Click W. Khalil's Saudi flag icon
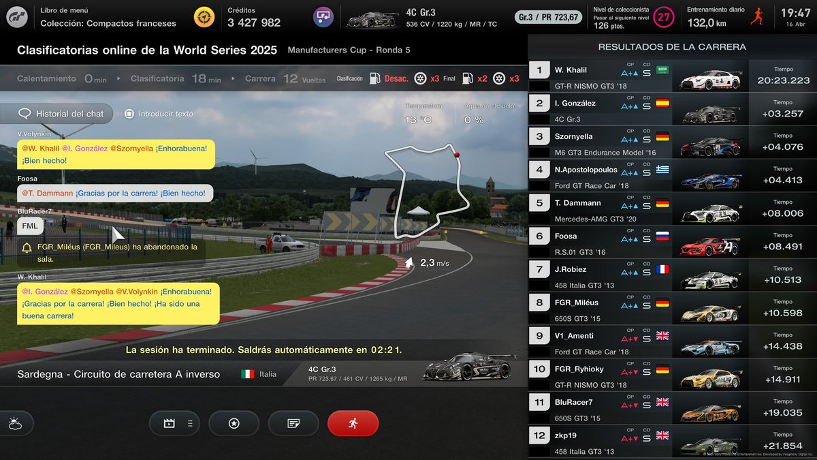 (662, 70)
